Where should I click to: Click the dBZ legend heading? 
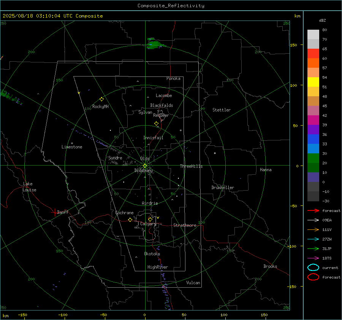click(322, 20)
